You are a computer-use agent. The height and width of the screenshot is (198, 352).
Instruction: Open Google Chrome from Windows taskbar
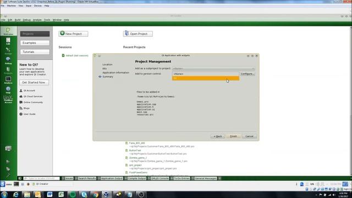click(96, 194)
